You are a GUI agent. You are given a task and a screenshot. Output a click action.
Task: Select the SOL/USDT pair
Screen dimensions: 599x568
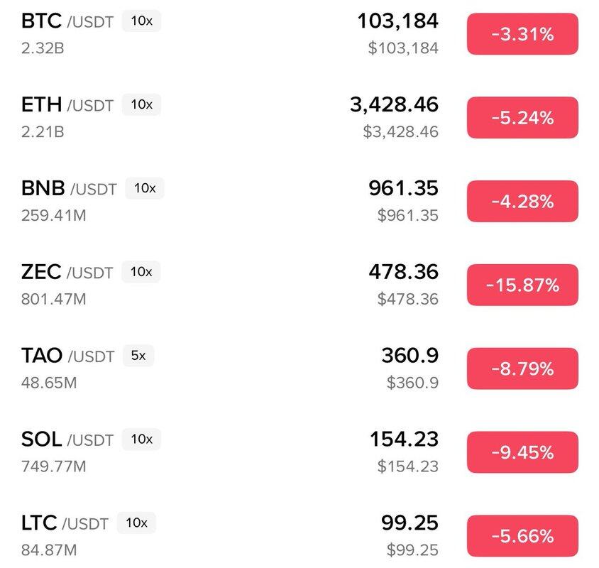67,439
